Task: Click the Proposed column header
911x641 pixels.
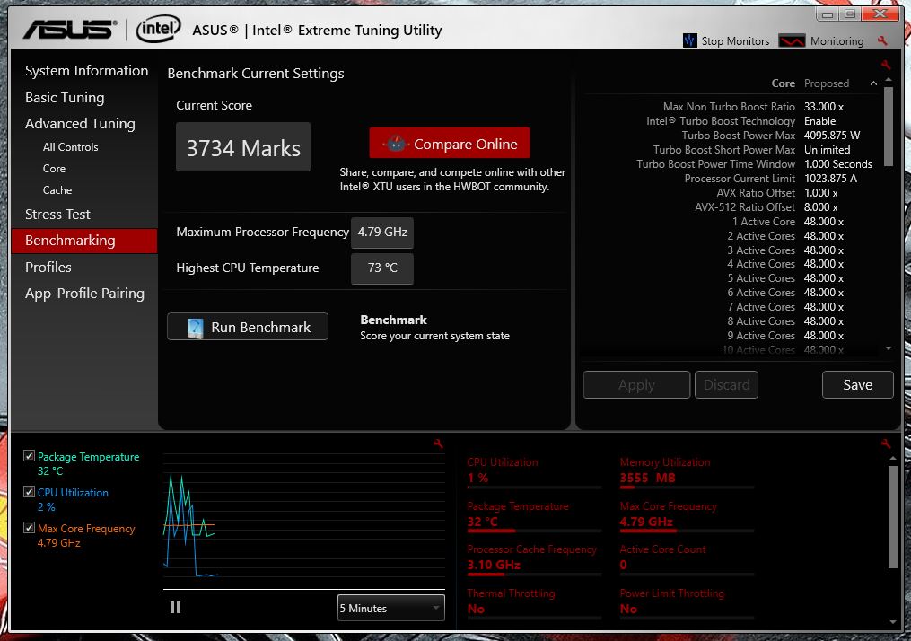Action: pos(826,83)
